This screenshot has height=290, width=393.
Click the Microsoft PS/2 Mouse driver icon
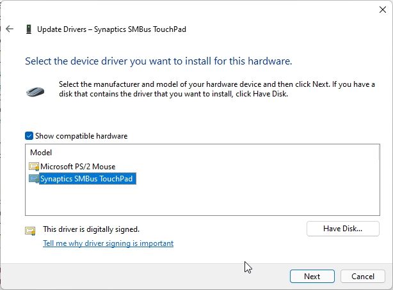click(34, 167)
